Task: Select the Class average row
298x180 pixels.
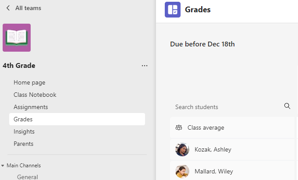Action: pyautogui.click(x=232, y=127)
